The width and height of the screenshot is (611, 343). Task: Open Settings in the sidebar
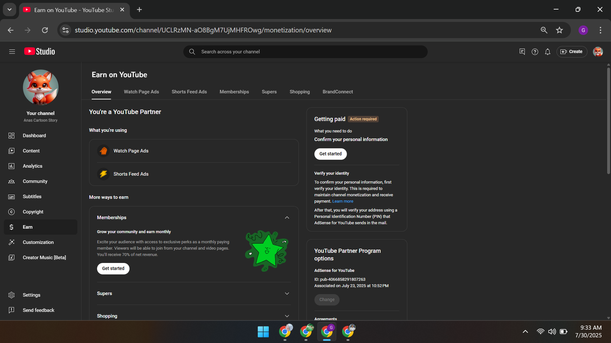tap(40, 295)
